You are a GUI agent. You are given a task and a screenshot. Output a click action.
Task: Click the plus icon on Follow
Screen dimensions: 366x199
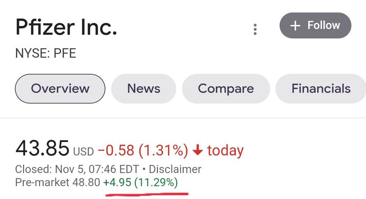(x=296, y=26)
